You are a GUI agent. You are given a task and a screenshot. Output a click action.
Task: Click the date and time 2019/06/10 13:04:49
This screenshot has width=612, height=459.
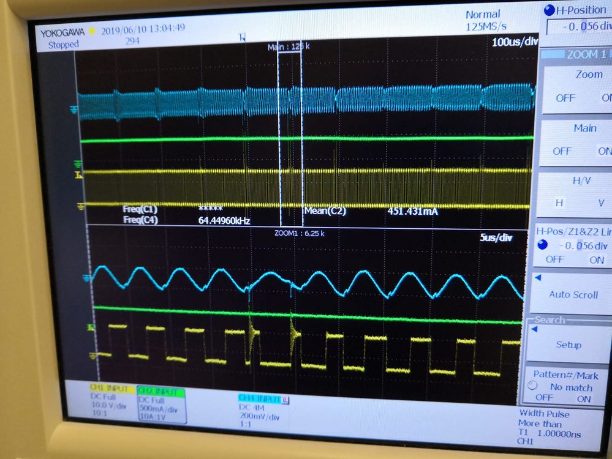pyautogui.click(x=143, y=29)
